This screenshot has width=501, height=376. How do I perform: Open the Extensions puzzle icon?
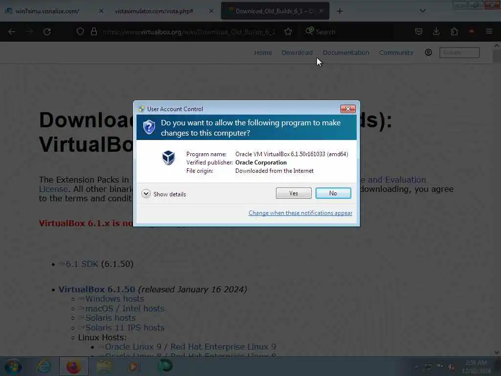[x=454, y=31]
